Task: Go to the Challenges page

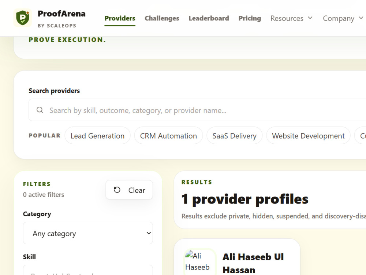Action: tap(162, 18)
